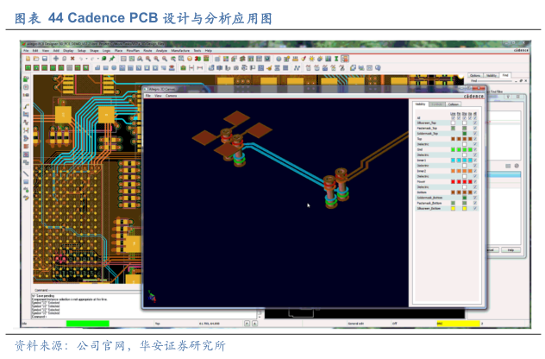This screenshot has height=359, width=545.
Task: Open the Route menu
Action: (147, 51)
